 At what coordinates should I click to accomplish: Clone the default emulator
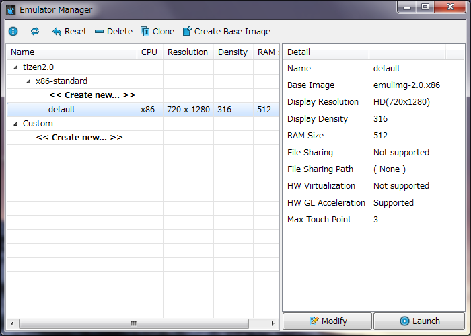tap(157, 31)
